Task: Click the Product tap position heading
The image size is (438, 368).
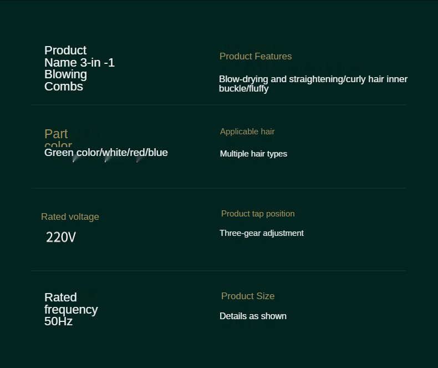Action: [258, 214]
